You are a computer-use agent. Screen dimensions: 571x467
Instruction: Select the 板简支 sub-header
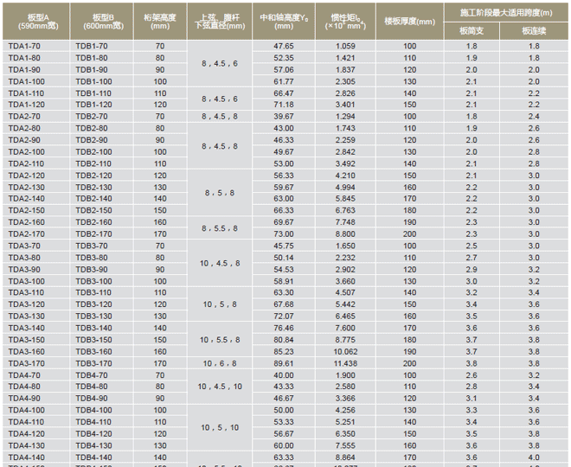click(x=472, y=29)
